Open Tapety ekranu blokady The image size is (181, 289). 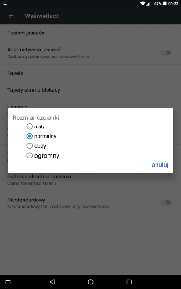coord(90,90)
